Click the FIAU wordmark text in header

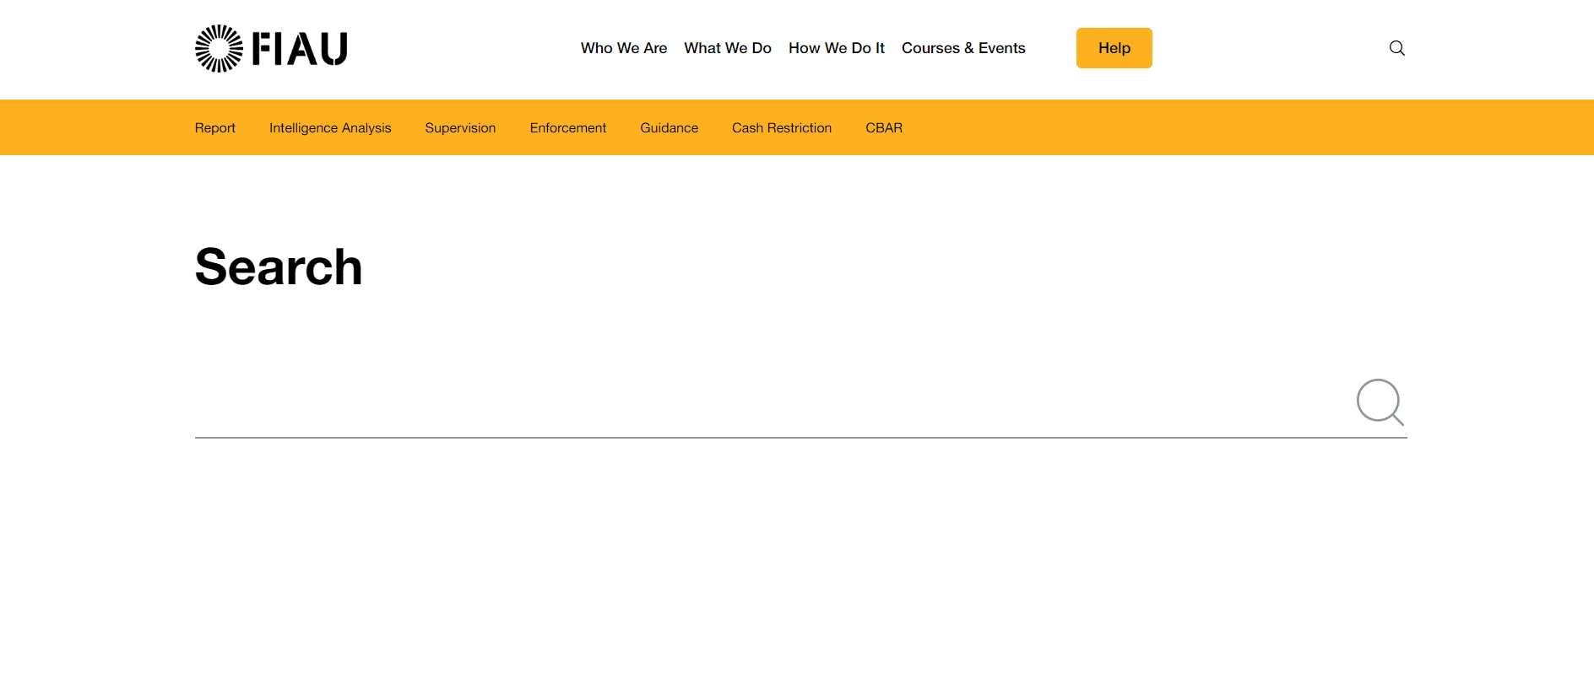point(300,49)
